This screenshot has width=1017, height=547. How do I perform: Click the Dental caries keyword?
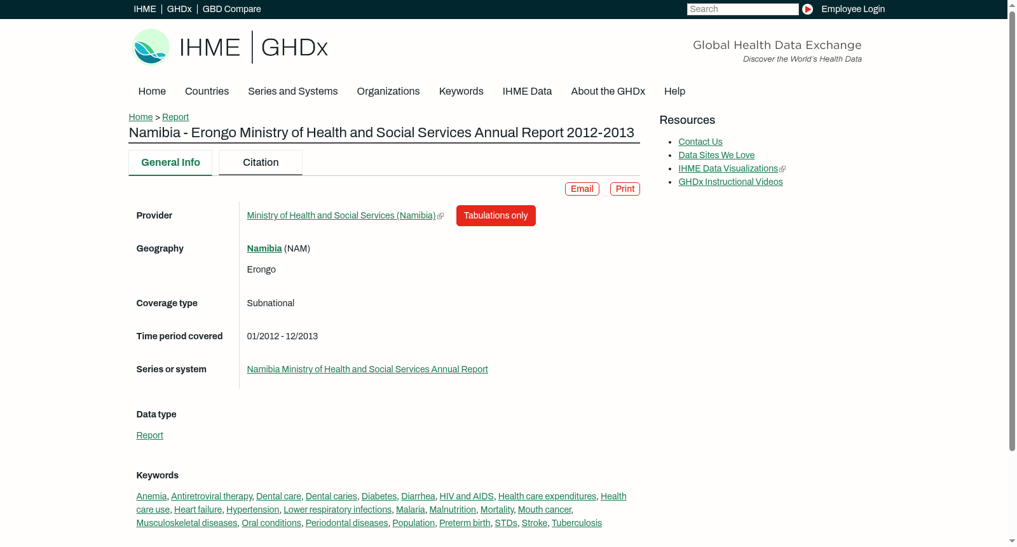tap(331, 497)
